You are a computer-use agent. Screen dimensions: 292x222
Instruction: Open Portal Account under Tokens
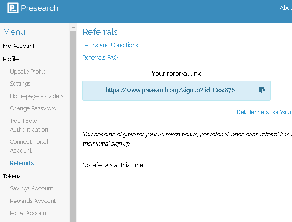click(29, 213)
